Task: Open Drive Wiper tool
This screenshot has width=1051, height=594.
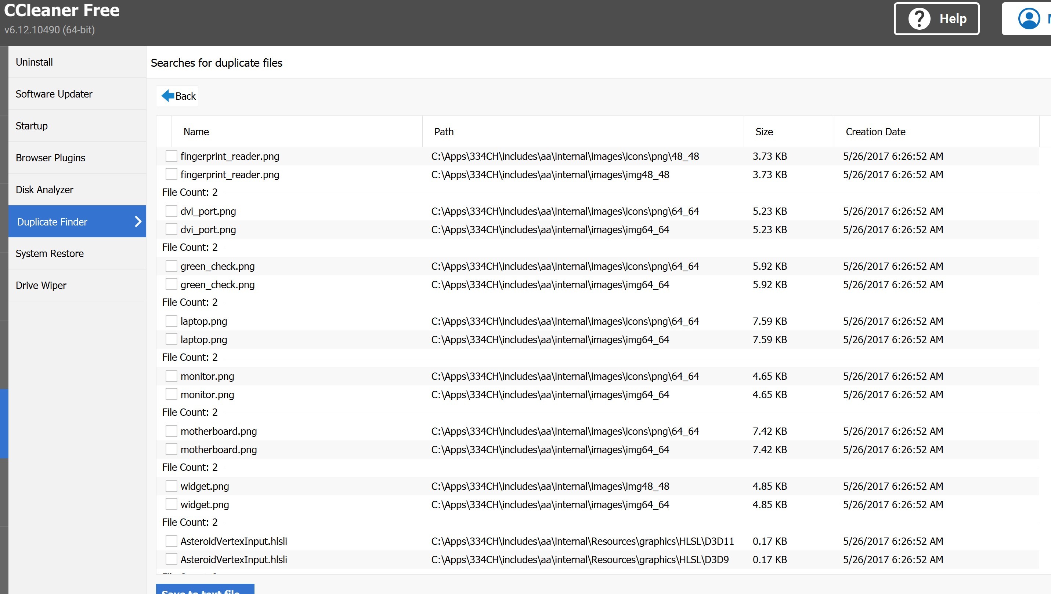Action: click(77, 285)
